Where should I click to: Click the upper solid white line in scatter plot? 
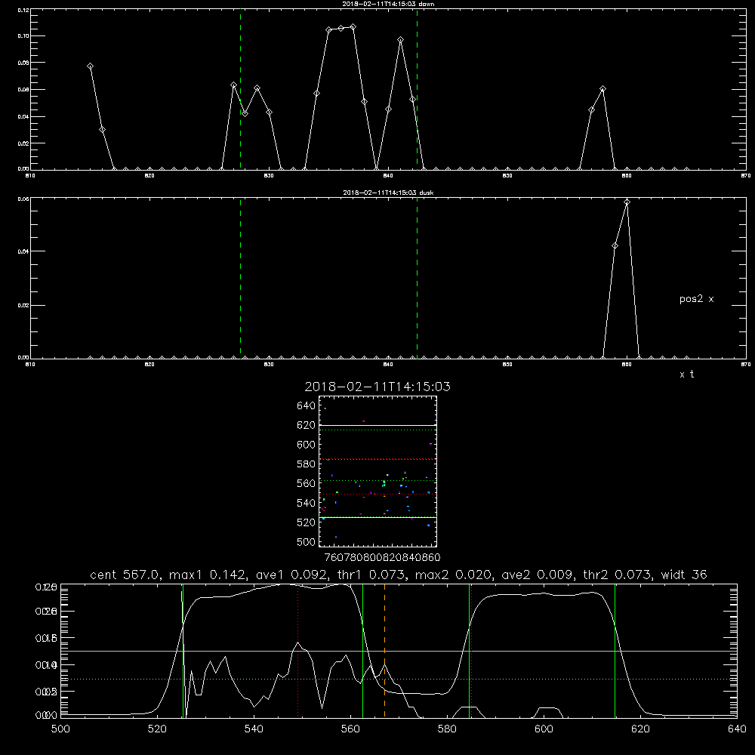click(377, 426)
